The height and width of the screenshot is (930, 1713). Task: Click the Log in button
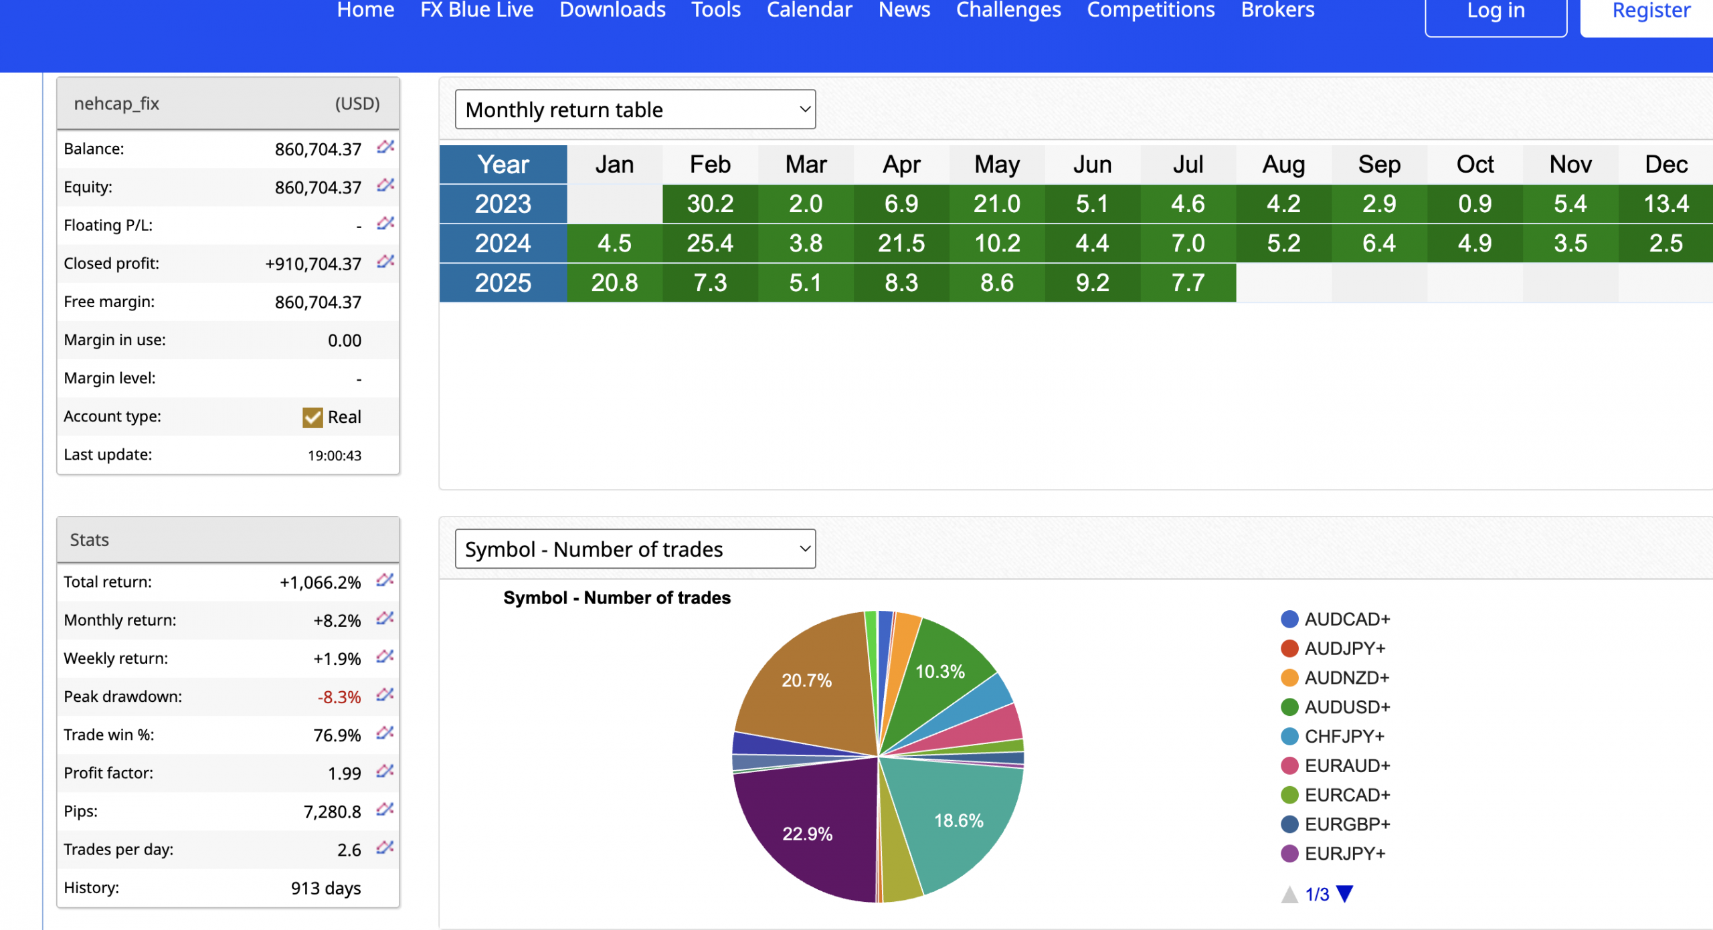click(x=1496, y=12)
